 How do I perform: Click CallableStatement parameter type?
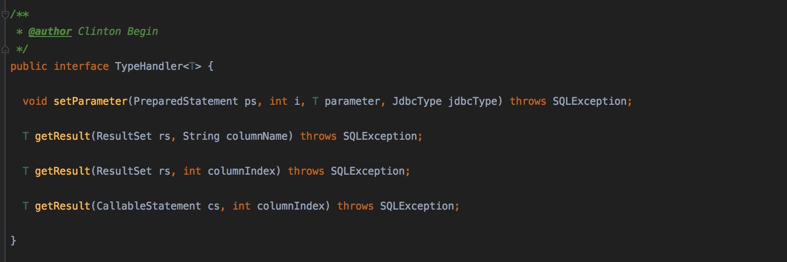149,206
